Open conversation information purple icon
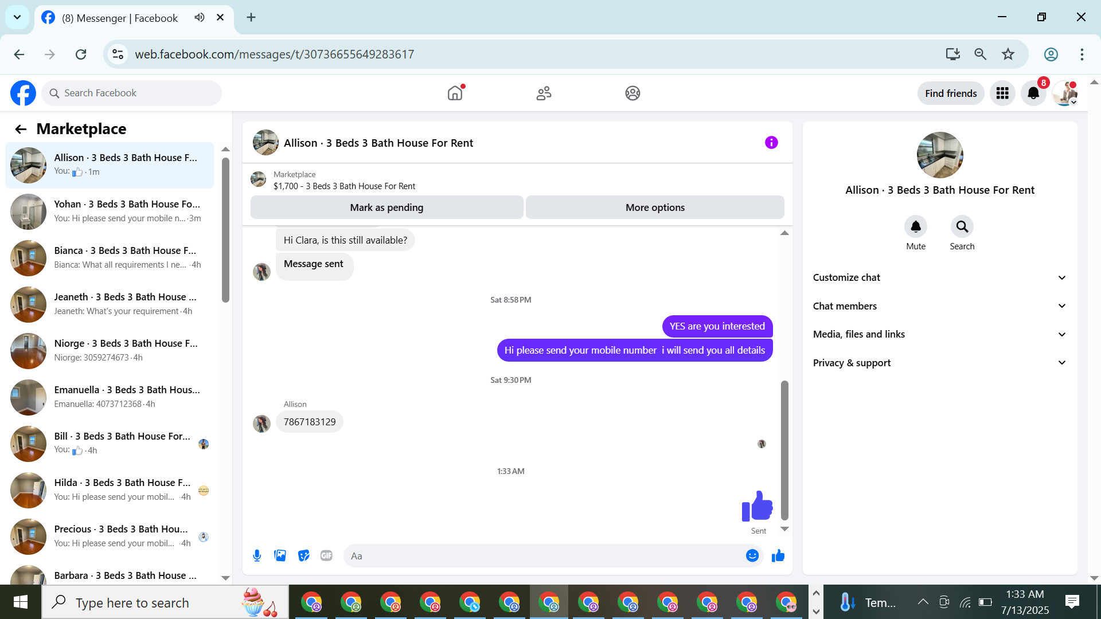 point(771,143)
